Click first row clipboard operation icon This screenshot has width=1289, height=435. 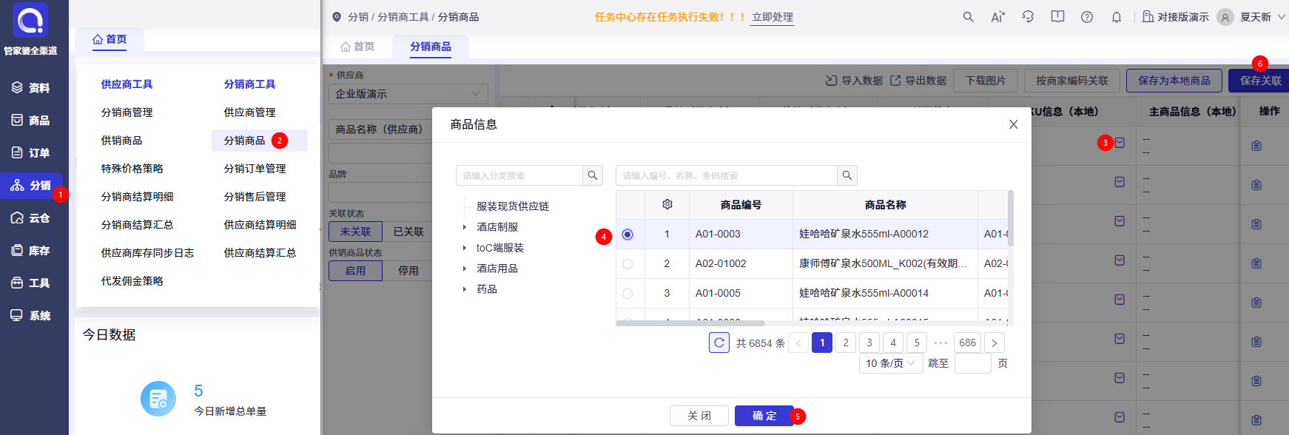coord(1256,146)
